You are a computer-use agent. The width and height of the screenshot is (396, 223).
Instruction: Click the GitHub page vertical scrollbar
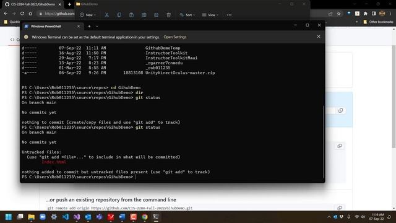(394, 97)
